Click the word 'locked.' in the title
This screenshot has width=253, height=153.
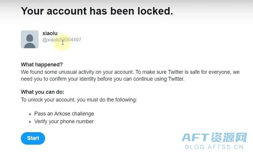click(x=155, y=11)
